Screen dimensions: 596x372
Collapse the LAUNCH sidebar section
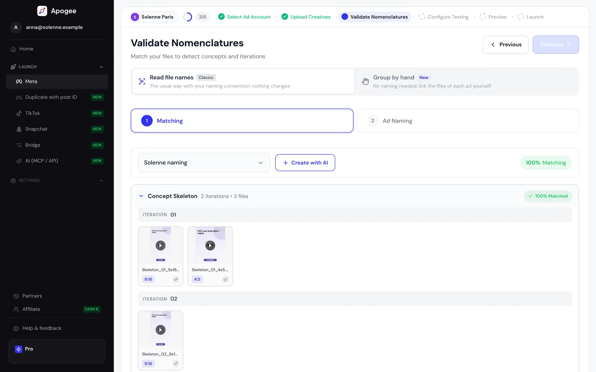(x=57, y=67)
